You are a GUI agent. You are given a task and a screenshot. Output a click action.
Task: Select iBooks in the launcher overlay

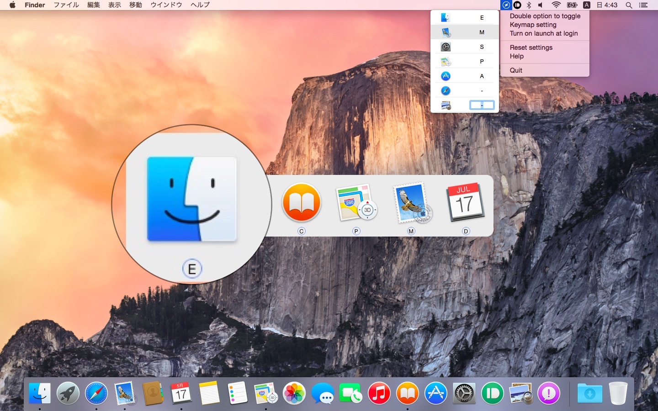[x=302, y=202]
